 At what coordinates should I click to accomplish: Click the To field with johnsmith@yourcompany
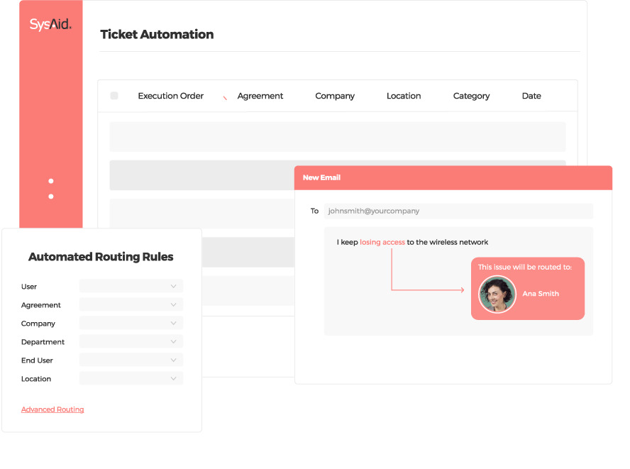click(x=458, y=211)
